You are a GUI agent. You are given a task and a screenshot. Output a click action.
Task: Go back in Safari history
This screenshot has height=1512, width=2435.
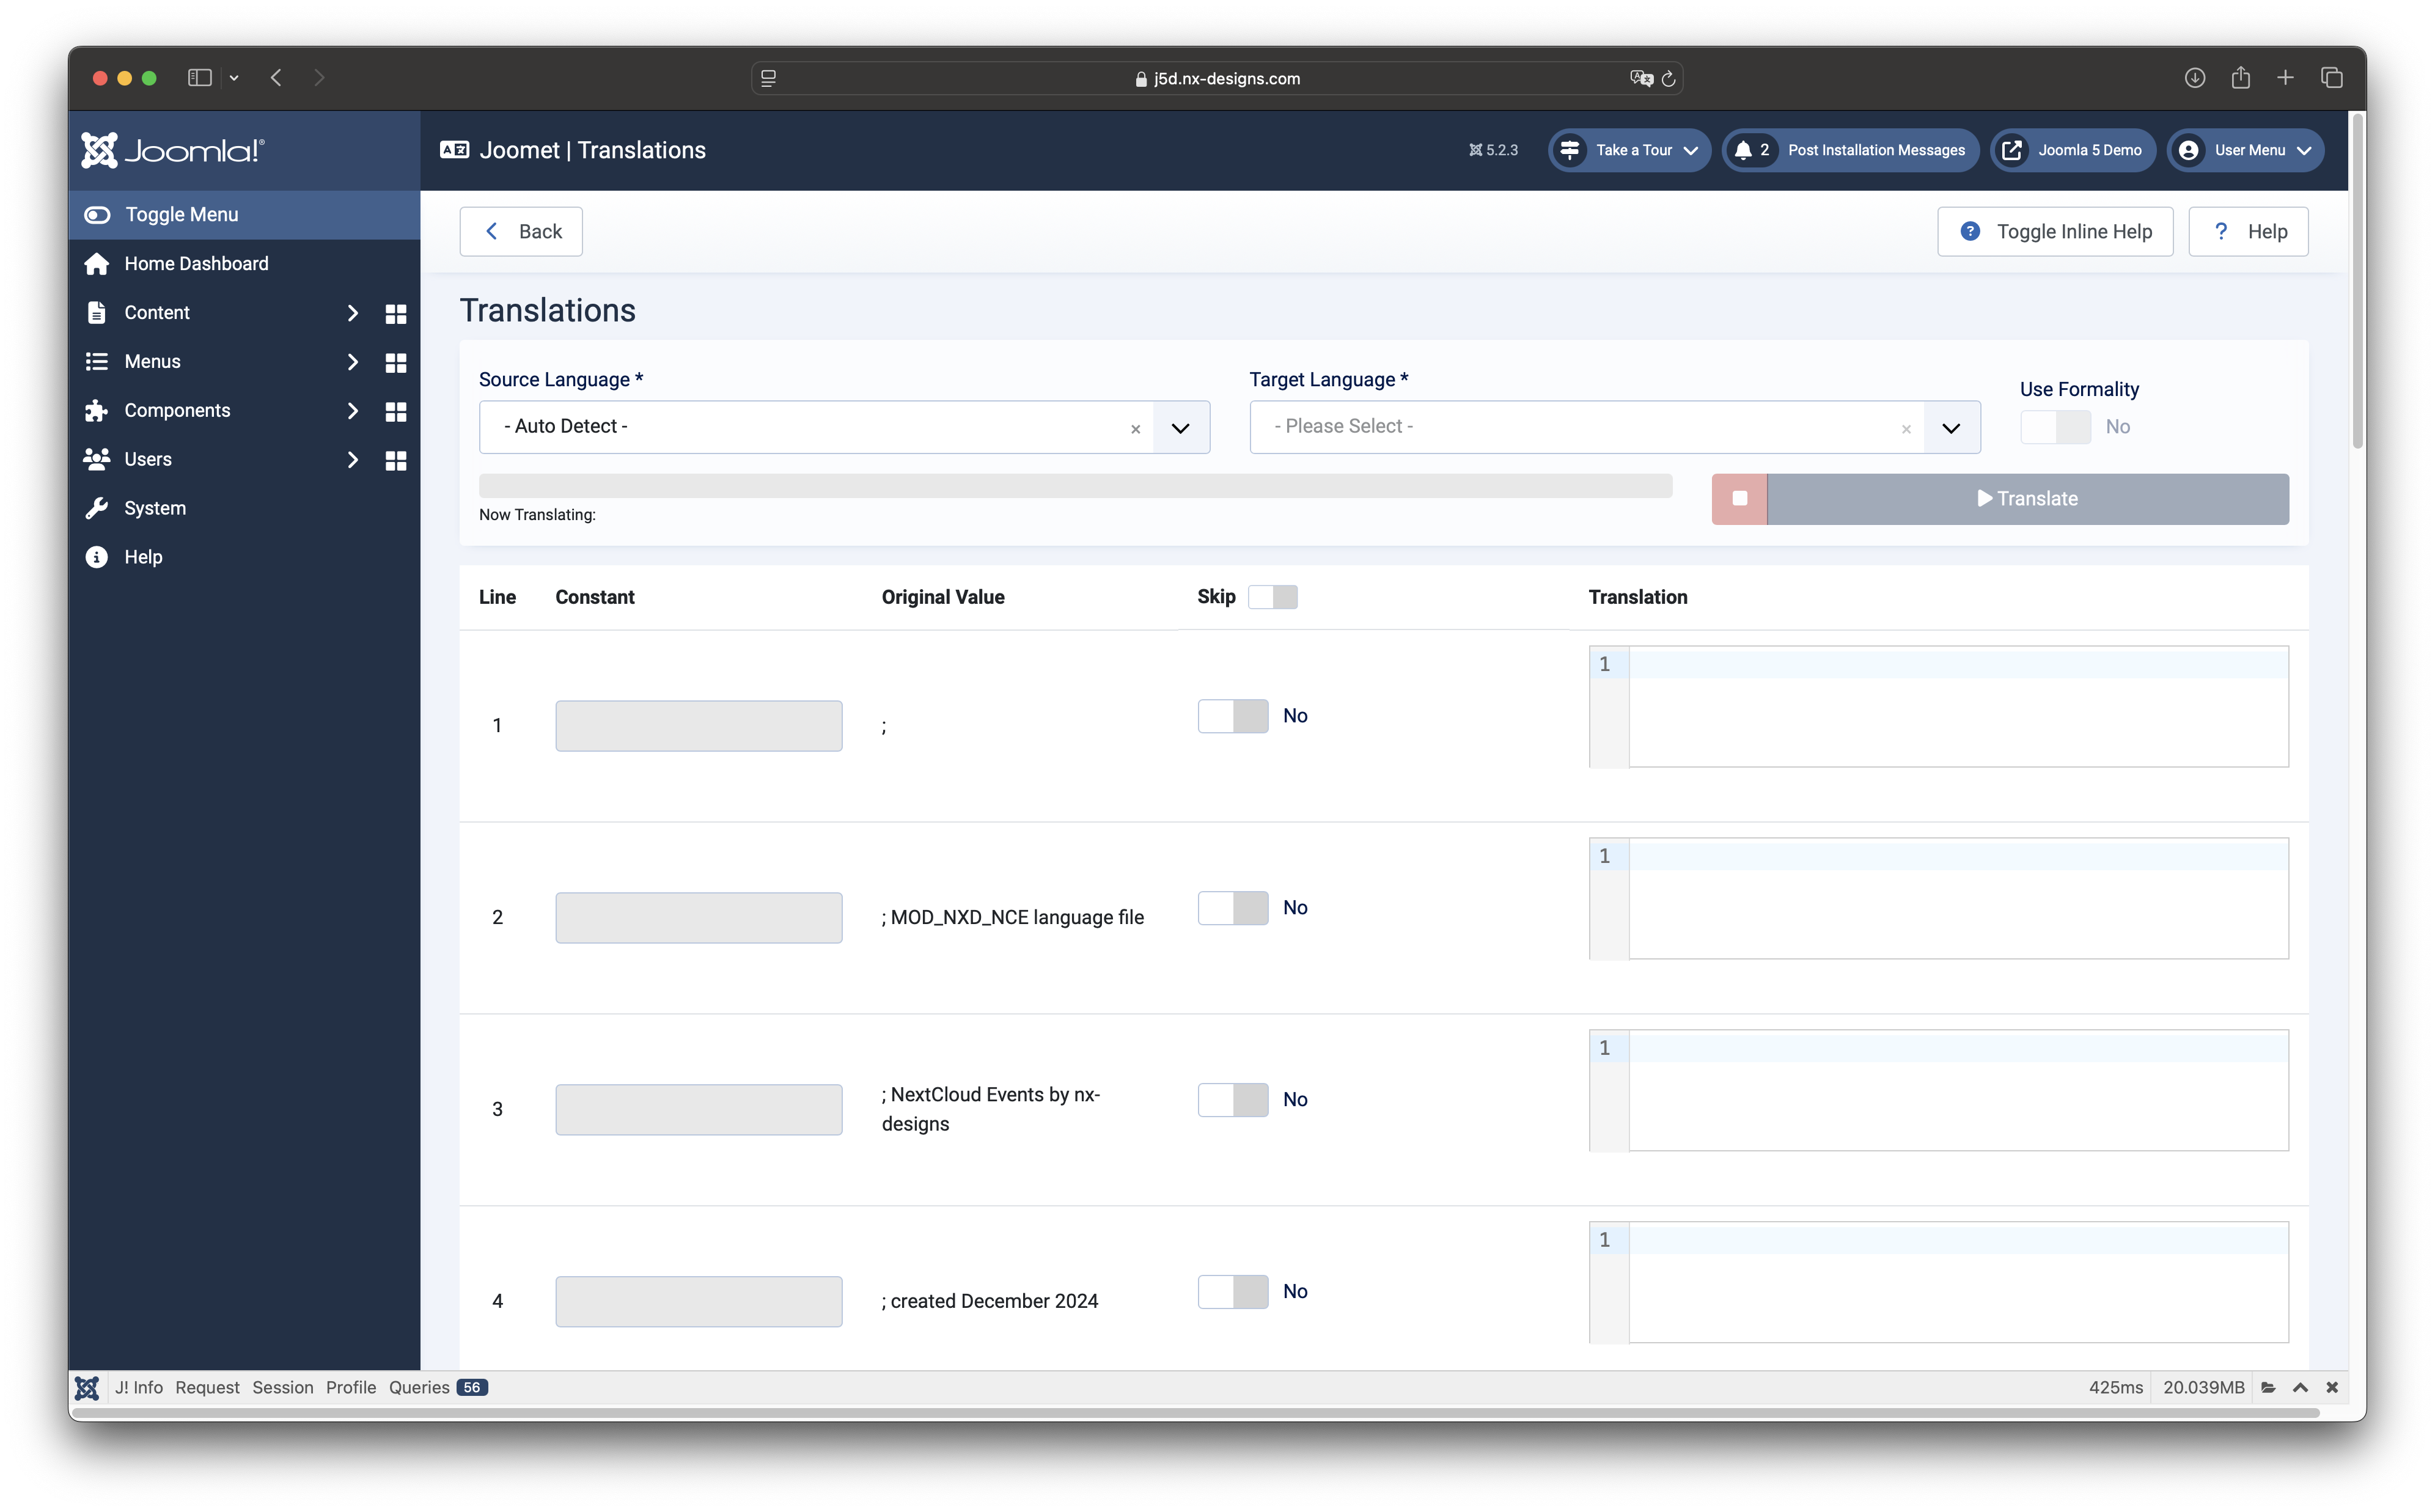(x=276, y=78)
